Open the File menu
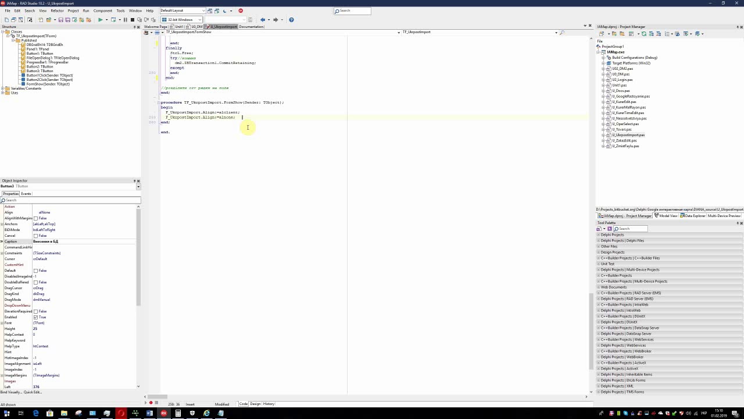Screen dimensions: 744x419 [x=8, y=10]
